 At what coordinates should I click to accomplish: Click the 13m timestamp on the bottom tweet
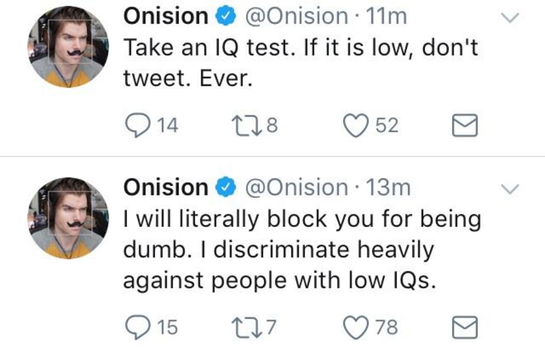click(389, 187)
